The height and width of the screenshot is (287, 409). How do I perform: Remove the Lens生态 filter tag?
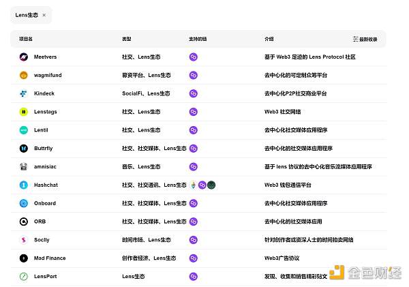(x=44, y=15)
